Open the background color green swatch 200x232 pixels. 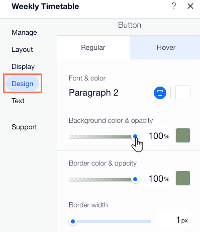pos(183,135)
